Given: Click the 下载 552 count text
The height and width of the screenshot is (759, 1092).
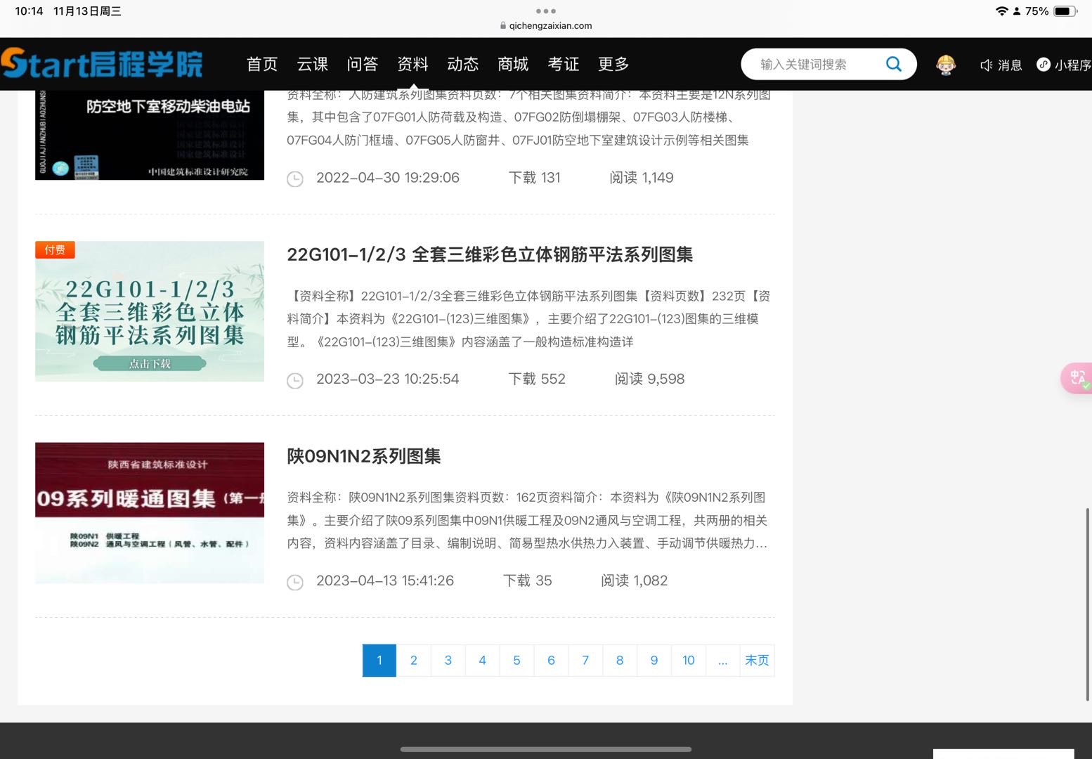Looking at the screenshot, I should coord(537,379).
